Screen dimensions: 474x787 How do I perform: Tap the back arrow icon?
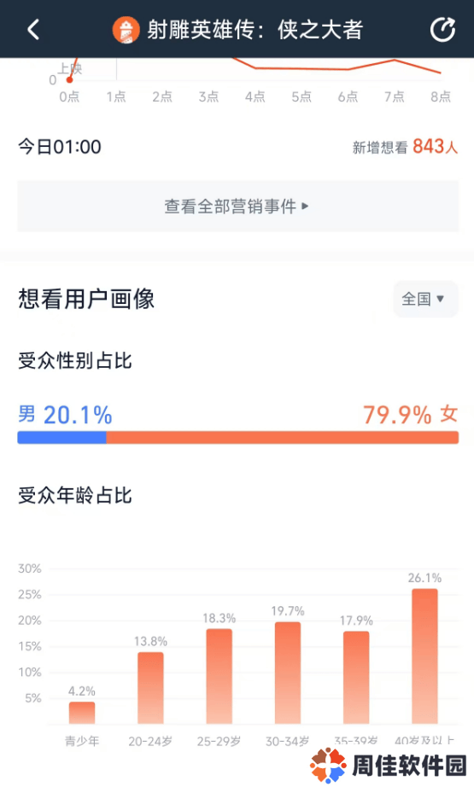pyautogui.click(x=33, y=30)
